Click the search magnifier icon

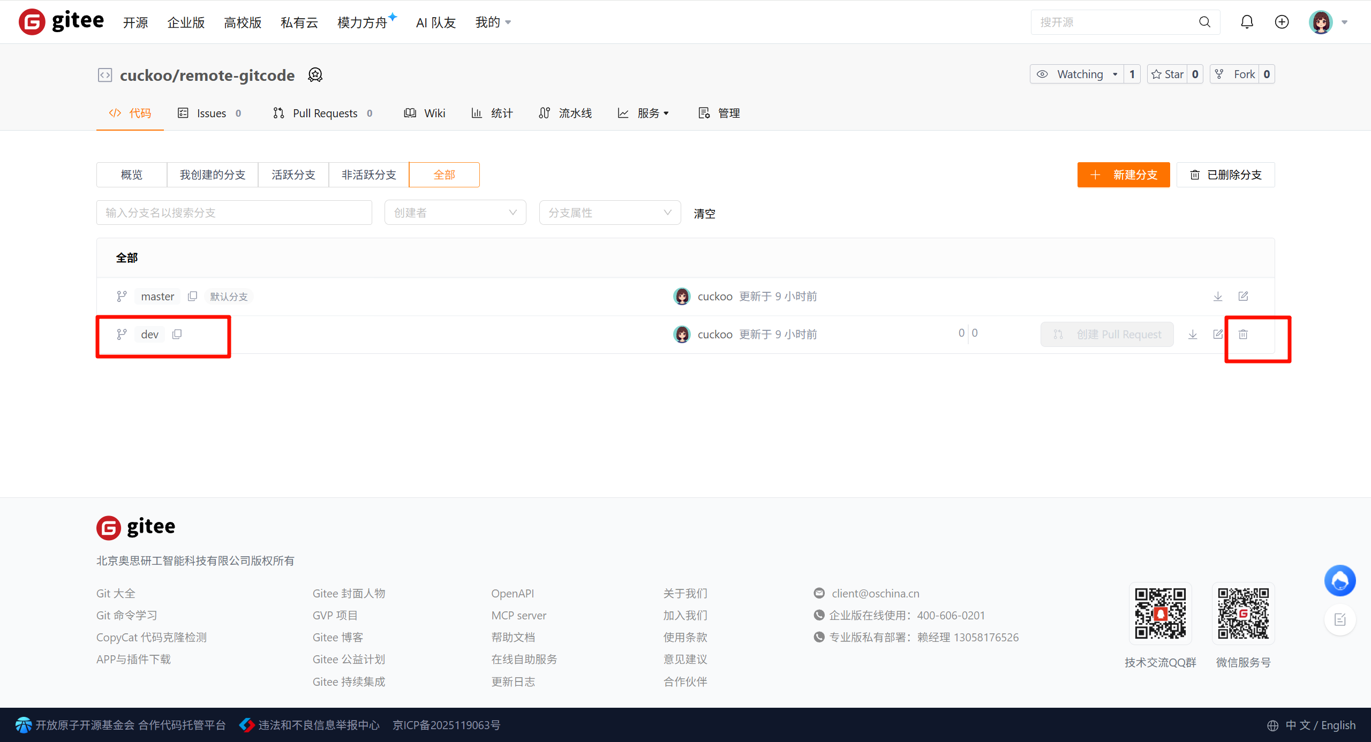click(x=1204, y=22)
